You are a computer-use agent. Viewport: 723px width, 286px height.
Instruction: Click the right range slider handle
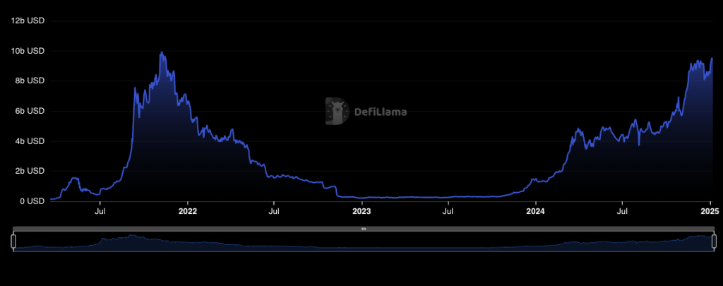714,241
